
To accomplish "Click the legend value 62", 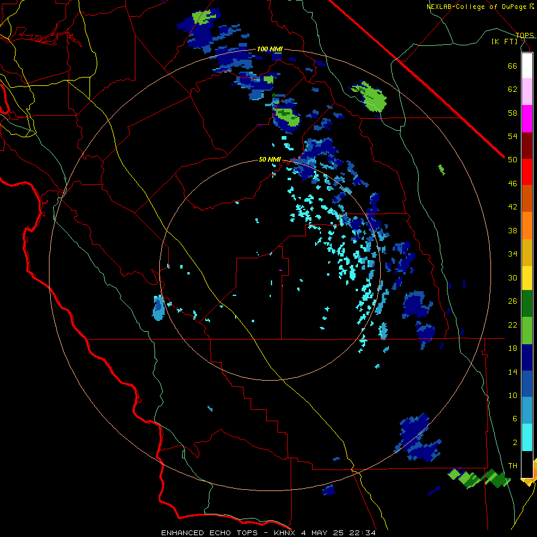I will point(513,89).
